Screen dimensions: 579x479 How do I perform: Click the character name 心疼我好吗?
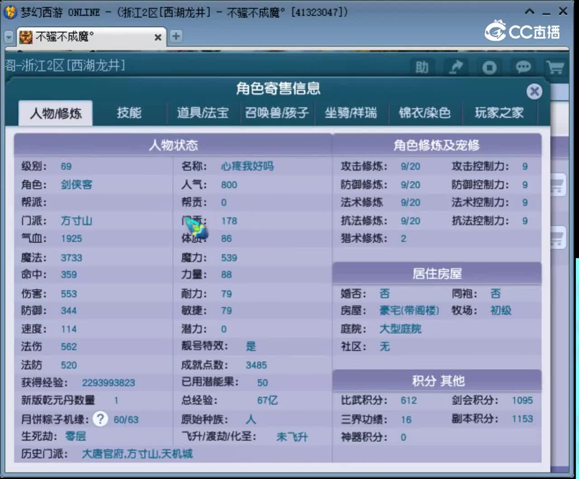pos(247,166)
